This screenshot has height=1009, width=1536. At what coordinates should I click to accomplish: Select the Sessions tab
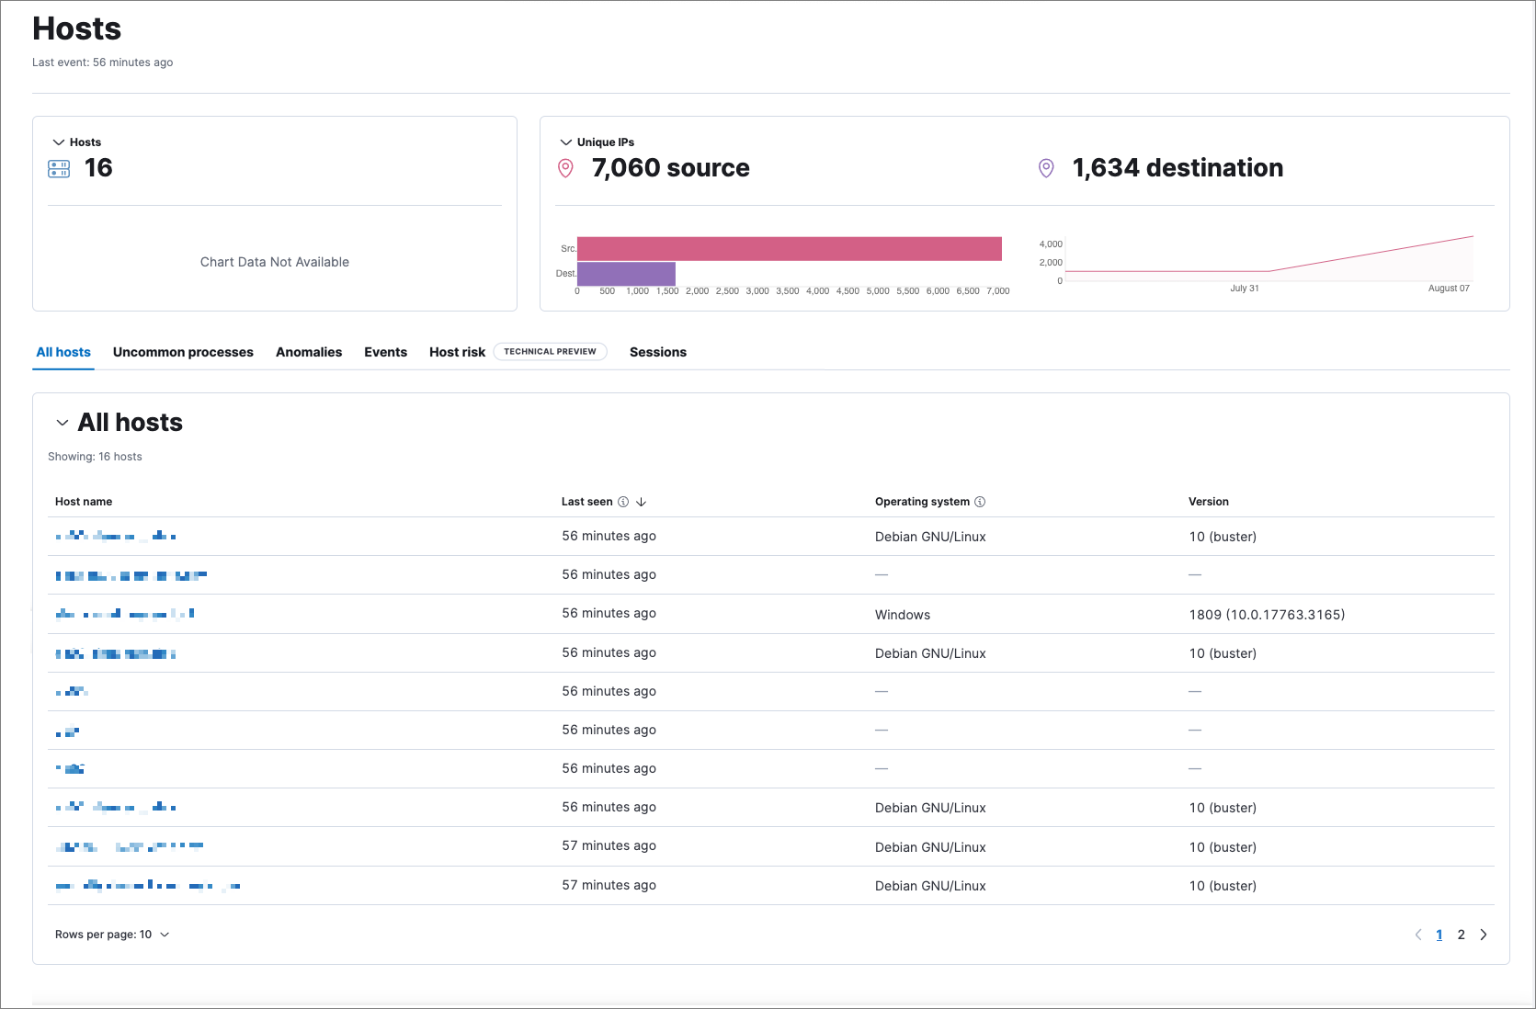point(657,352)
